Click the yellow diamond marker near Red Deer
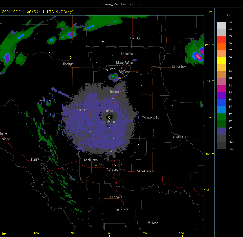This screenshot has width=243, height=237. [120, 79]
